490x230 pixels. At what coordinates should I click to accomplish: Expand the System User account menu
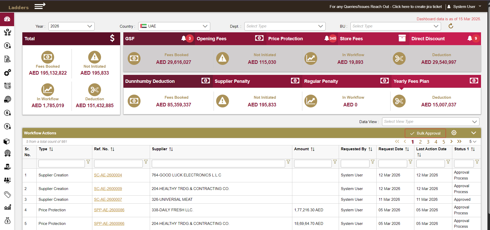click(x=464, y=7)
